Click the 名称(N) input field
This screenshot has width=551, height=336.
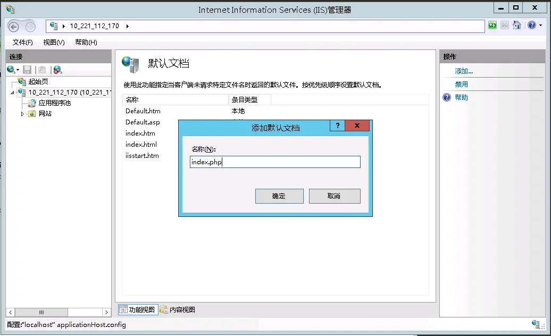[275, 162]
